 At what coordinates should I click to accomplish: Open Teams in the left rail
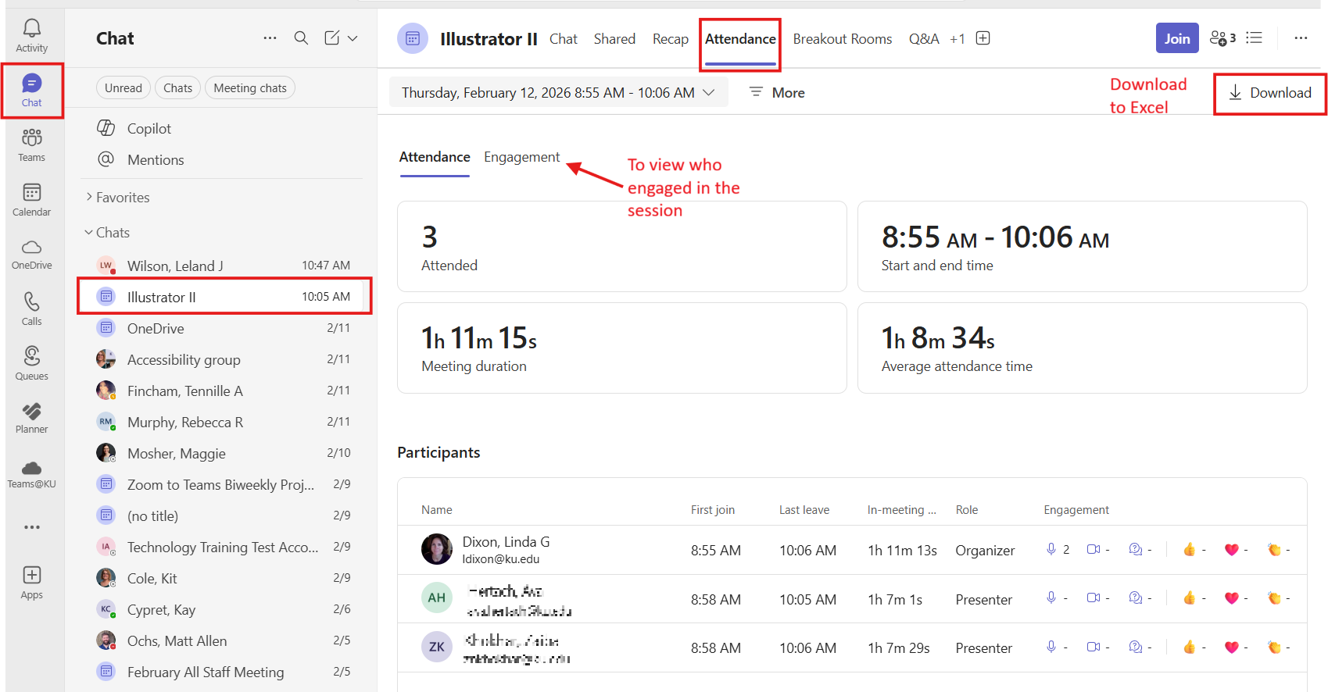pos(31,144)
